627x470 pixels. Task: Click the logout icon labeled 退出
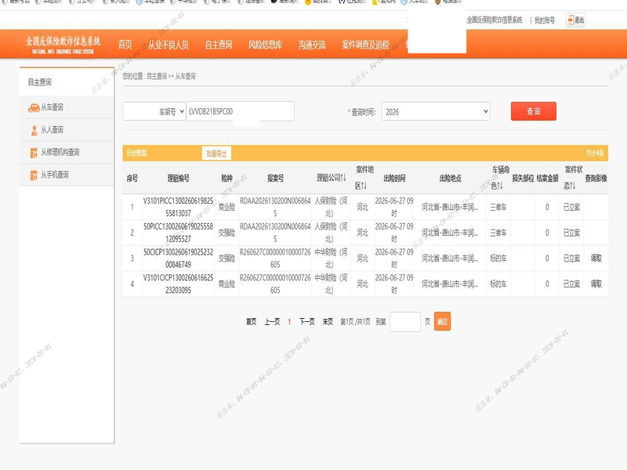point(576,20)
